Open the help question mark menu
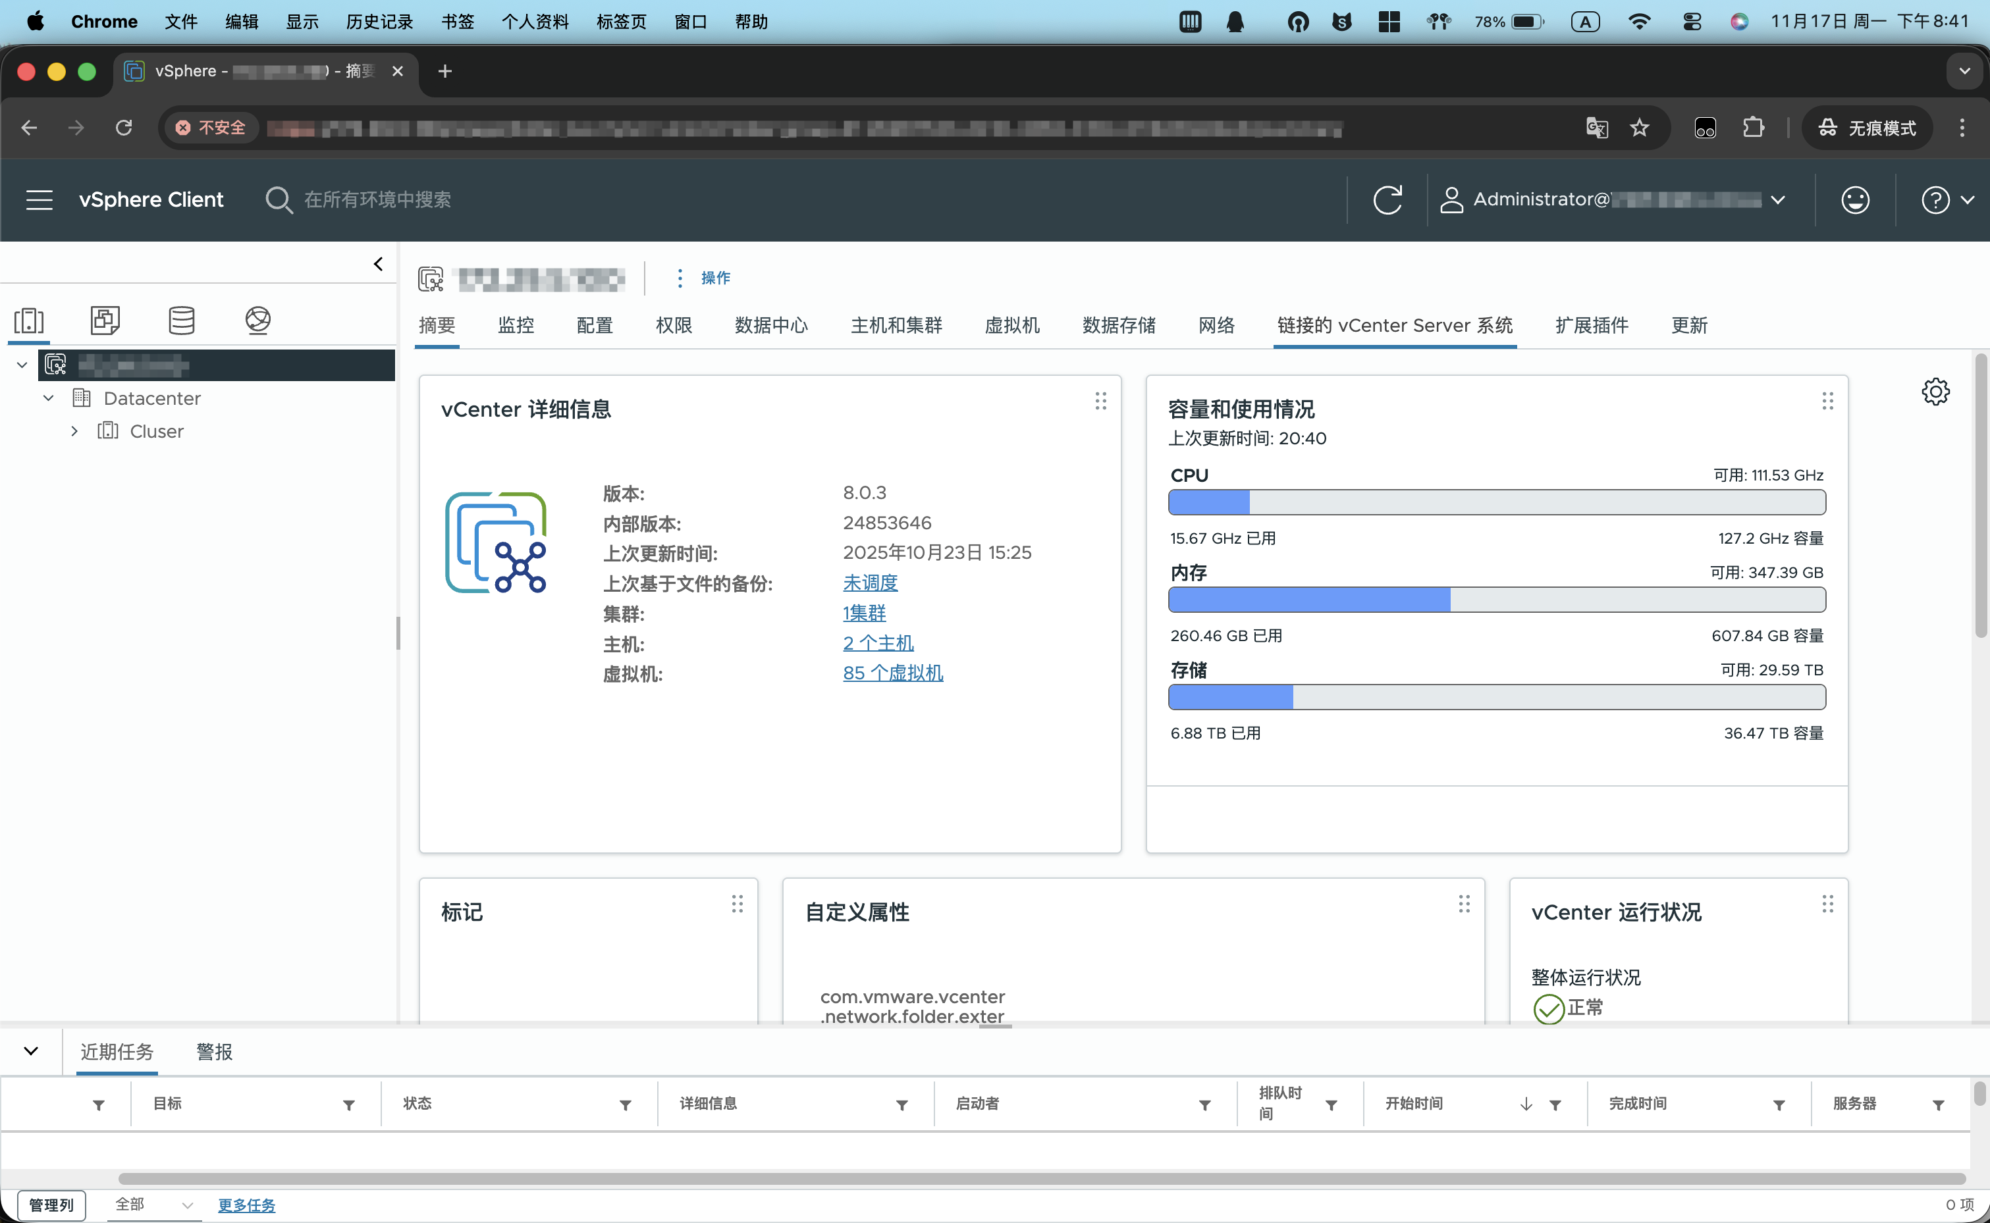The height and width of the screenshot is (1223, 1990). pyautogui.click(x=1947, y=200)
